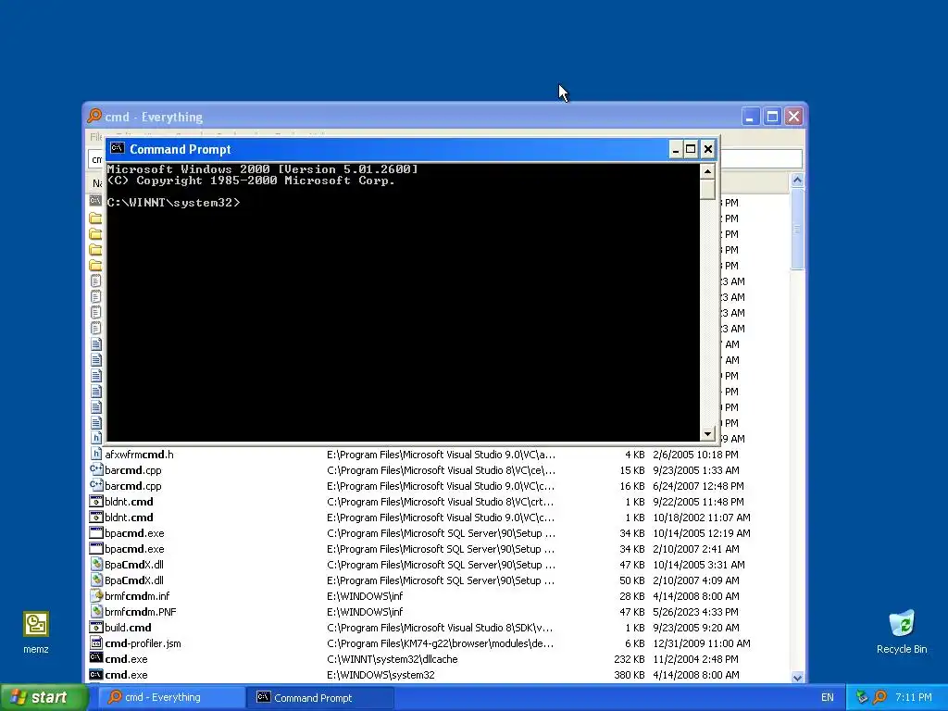Close the Command Prompt window

[x=708, y=149]
